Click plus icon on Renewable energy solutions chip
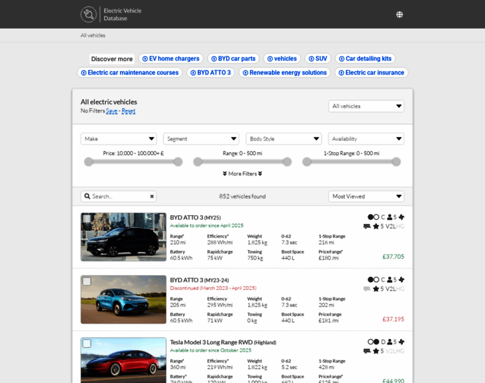The width and height of the screenshot is (485, 383). [x=245, y=73]
